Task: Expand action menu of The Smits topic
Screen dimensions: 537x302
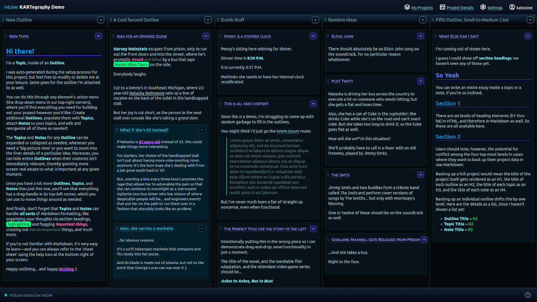Action: click(421, 174)
